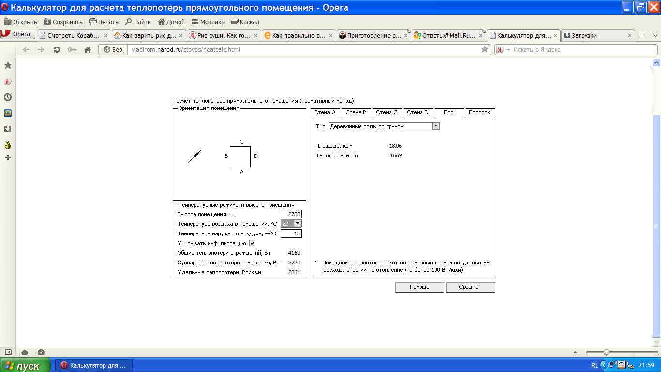Open Yandex search engine selector
The width and height of the screenshot is (661, 372).
coord(503,49)
